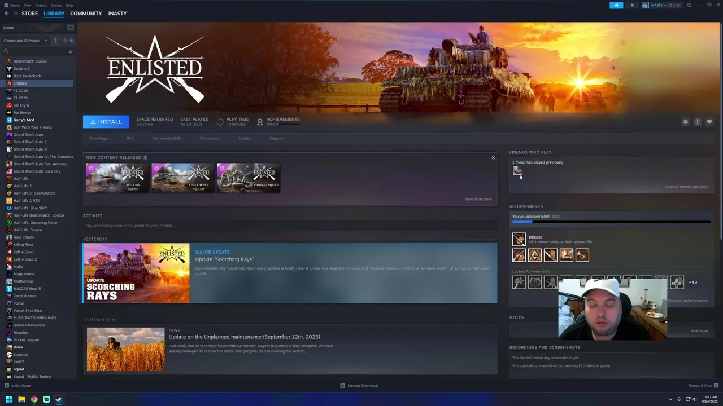
Task: Open the Help menu
Action: pyautogui.click(x=69, y=5)
